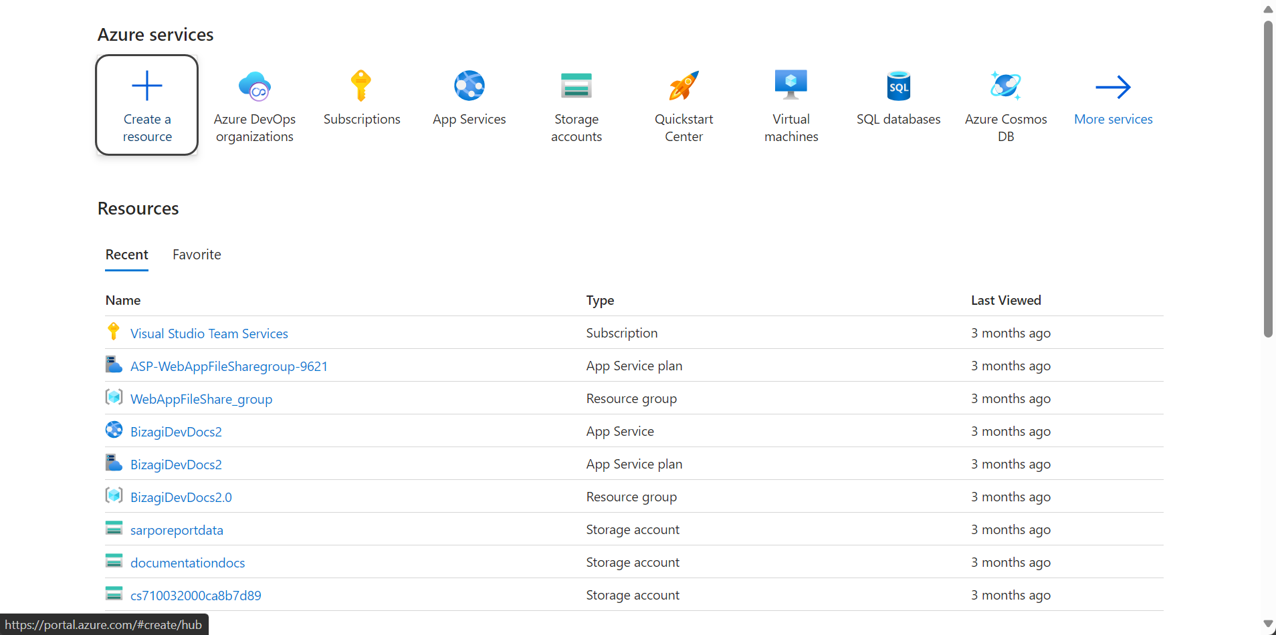Viewport: 1276px width, 635px height.
Task: Click storage icon beside sarporeportdata
Action: 114,528
